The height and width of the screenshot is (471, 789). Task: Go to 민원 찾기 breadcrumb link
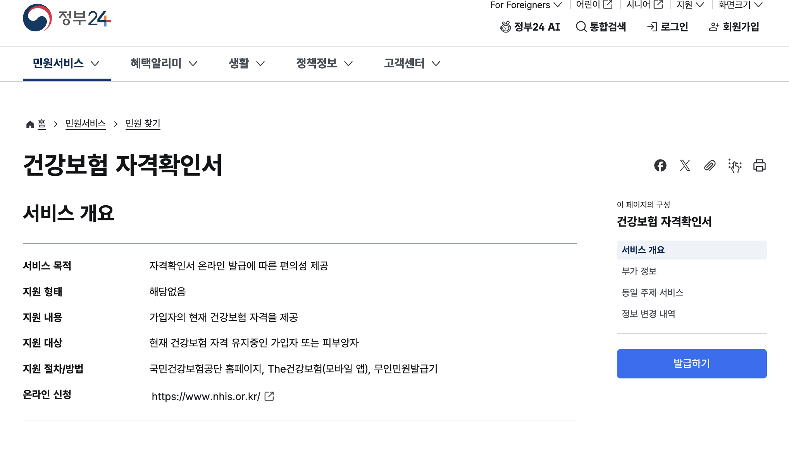point(143,124)
